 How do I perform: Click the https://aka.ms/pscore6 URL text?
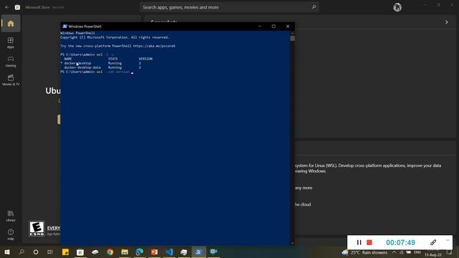point(154,46)
